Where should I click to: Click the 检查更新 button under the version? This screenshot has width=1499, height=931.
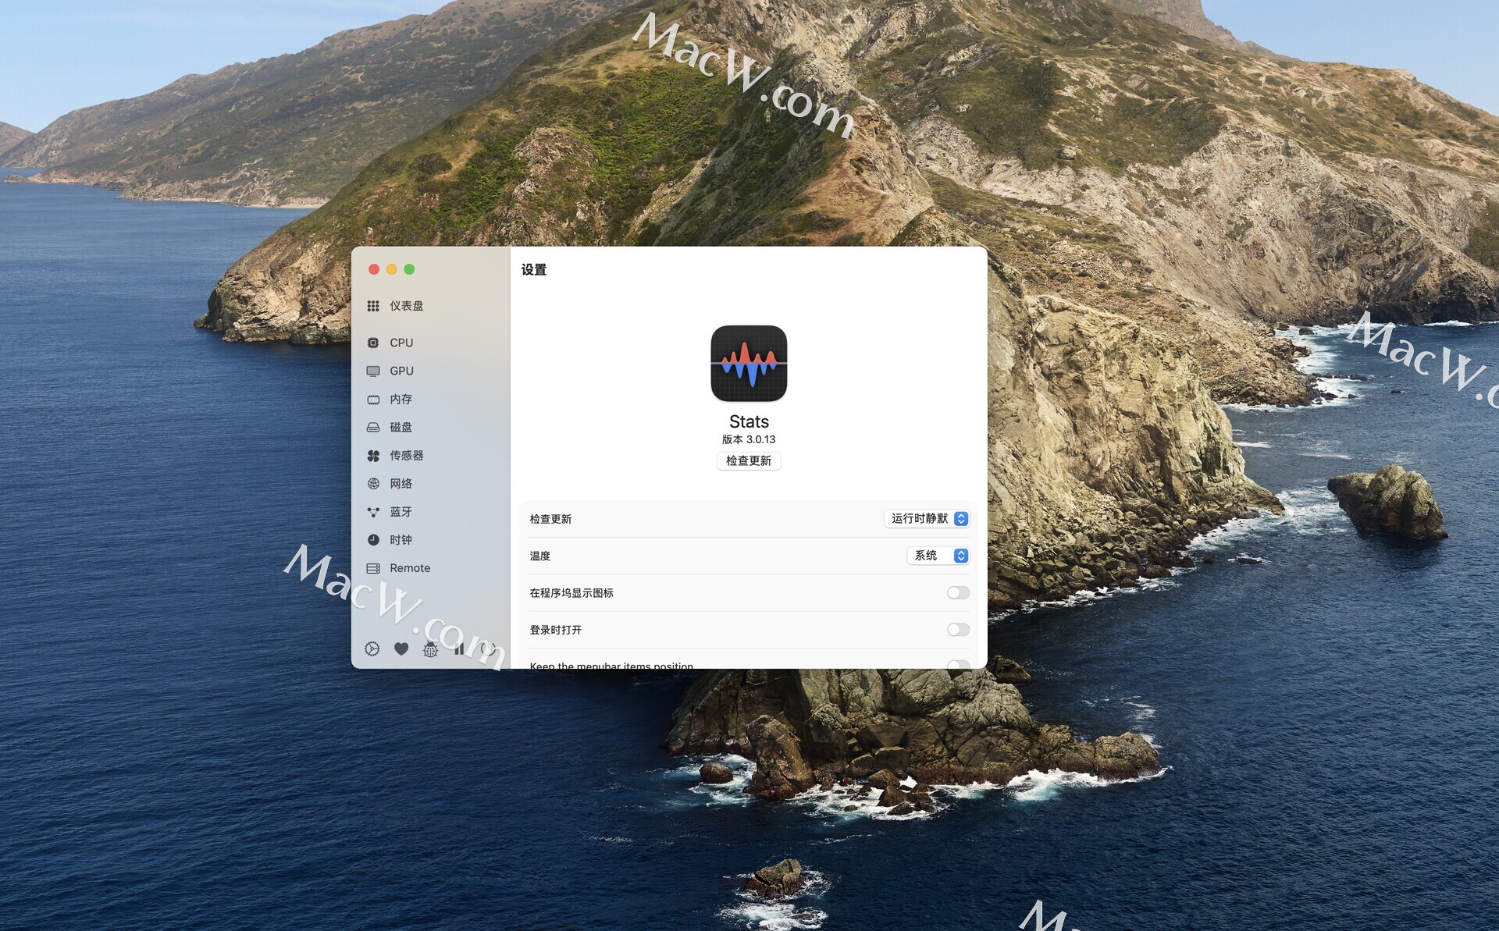click(x=749, y=461)
